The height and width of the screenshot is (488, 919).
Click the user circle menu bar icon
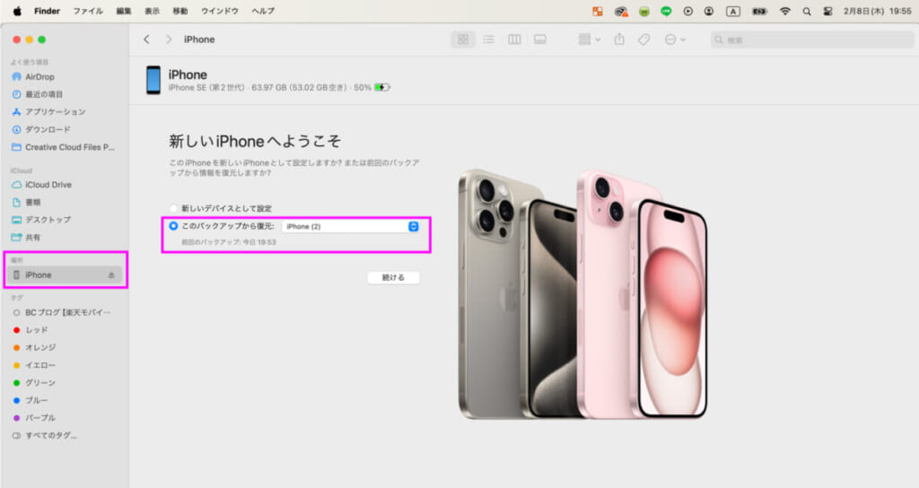[x=709, y=11]
